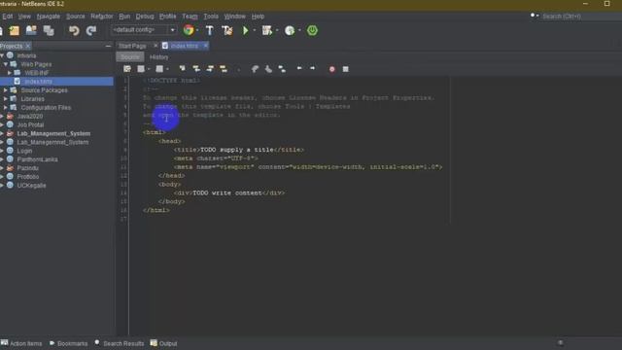This screenshot has width=622, height=350.
Task: Clean and Build project with hammer-broom icon
Action: 227,30
